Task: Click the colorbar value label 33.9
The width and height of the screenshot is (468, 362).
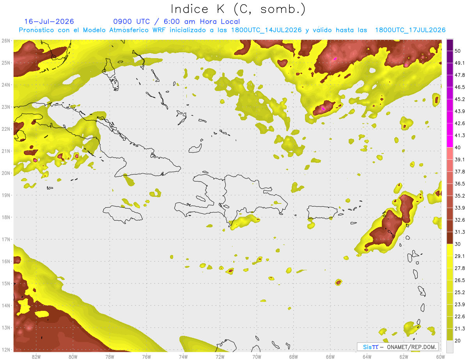Action: click(460, 208)
